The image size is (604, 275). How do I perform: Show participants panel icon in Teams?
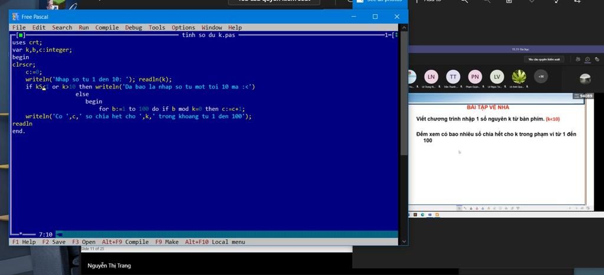[x=578, y=60]
